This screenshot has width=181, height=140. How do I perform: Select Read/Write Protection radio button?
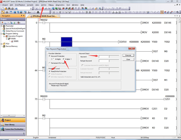pyautogui.click(x=49, y=71)
